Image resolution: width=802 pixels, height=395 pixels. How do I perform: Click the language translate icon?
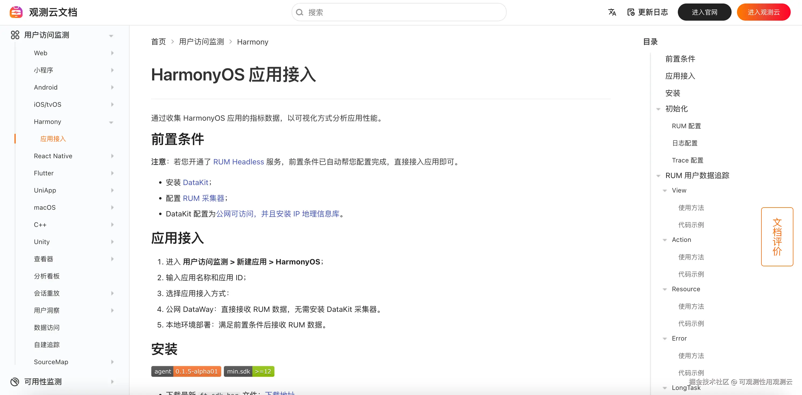pos(612,12)
